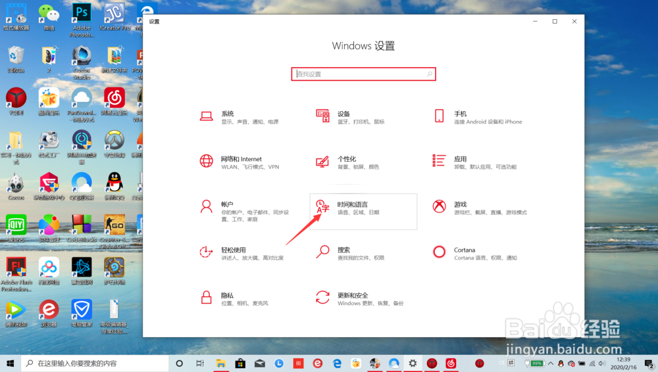Screen dimensions: 658x372
Task: Open the 网易云音乐 taskbar icon
Action: [x=451, y=363]
